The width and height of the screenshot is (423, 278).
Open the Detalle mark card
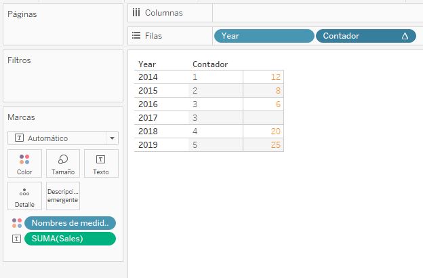[x=24, y=196]
